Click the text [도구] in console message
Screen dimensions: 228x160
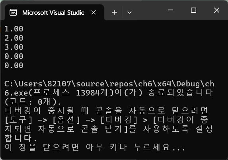[x=18, y=120]
